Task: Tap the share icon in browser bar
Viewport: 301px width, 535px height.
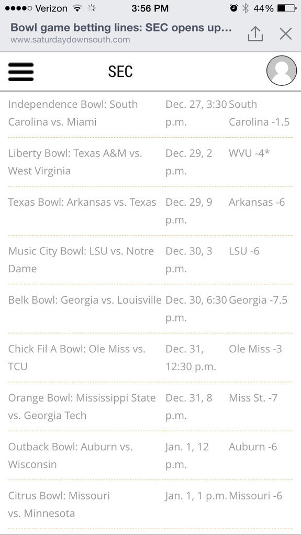Action: tap(255, 34)
